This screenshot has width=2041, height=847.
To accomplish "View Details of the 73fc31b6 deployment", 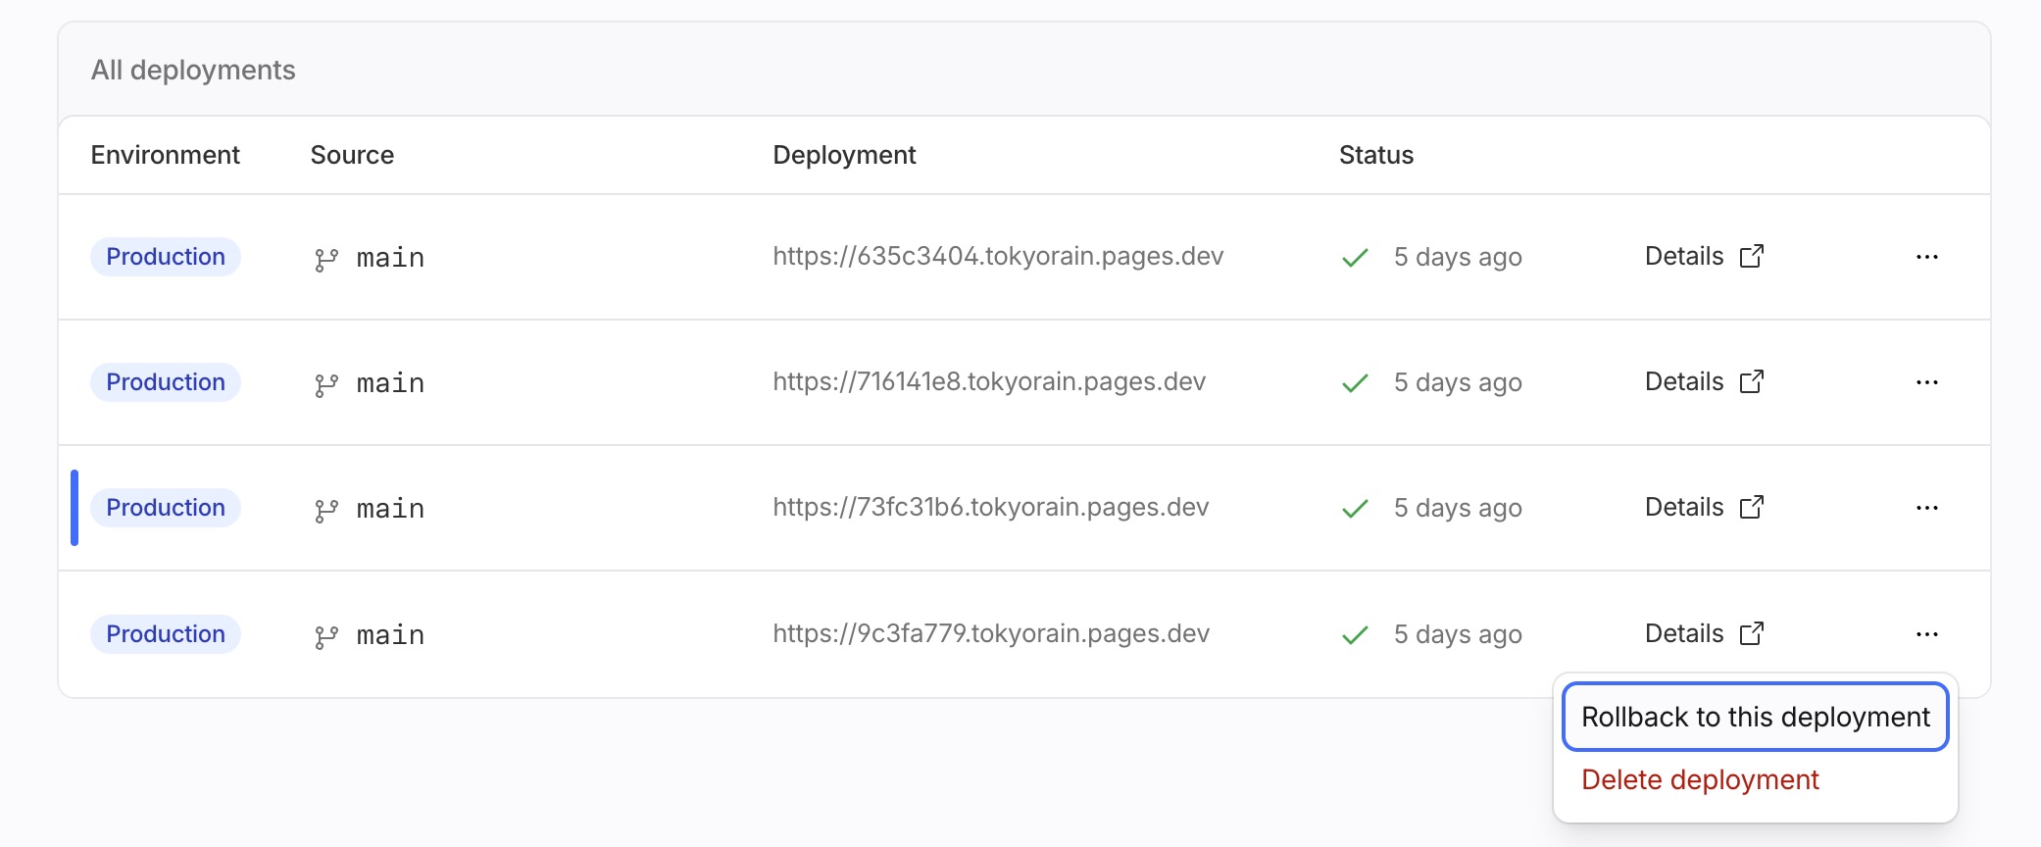I will (x=1684, y=507).
